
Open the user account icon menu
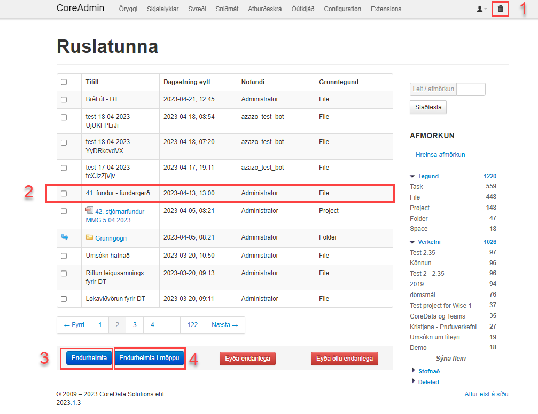click(481, 9)
